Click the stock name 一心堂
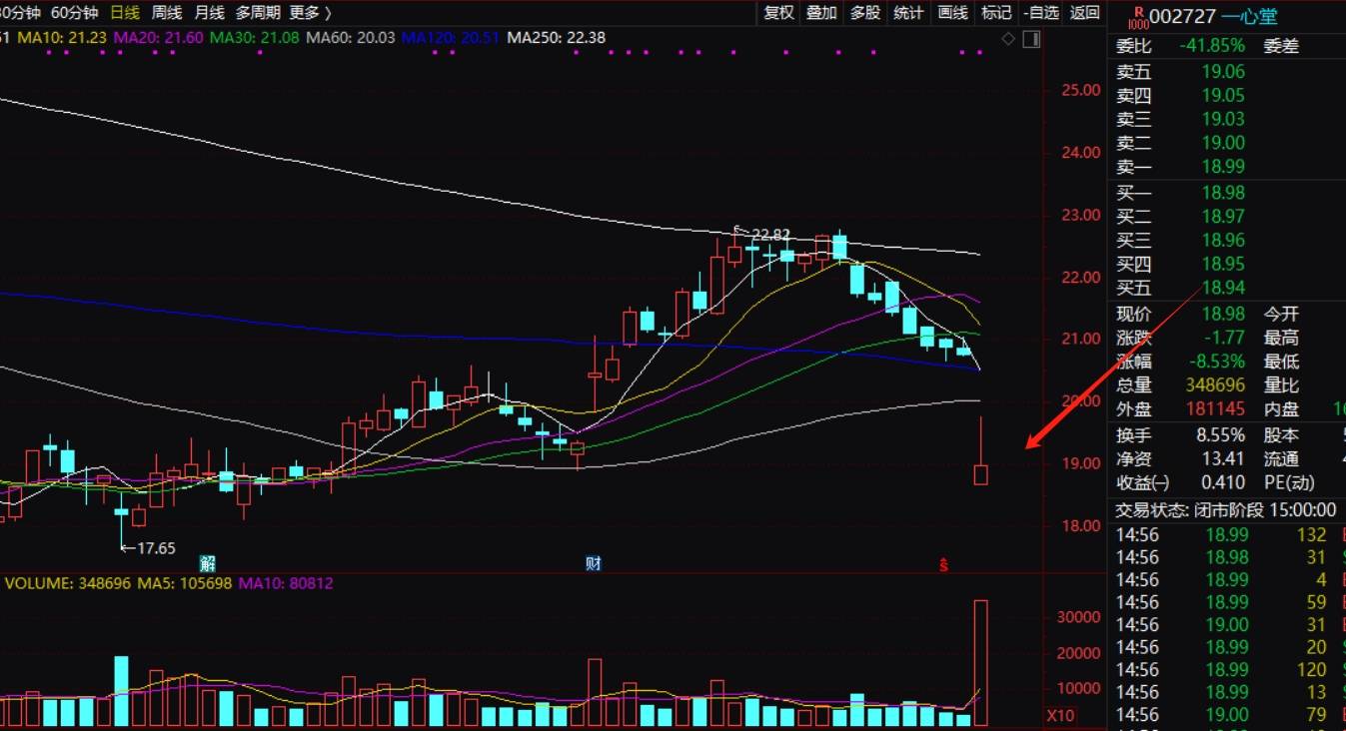 click(1249, 17)
